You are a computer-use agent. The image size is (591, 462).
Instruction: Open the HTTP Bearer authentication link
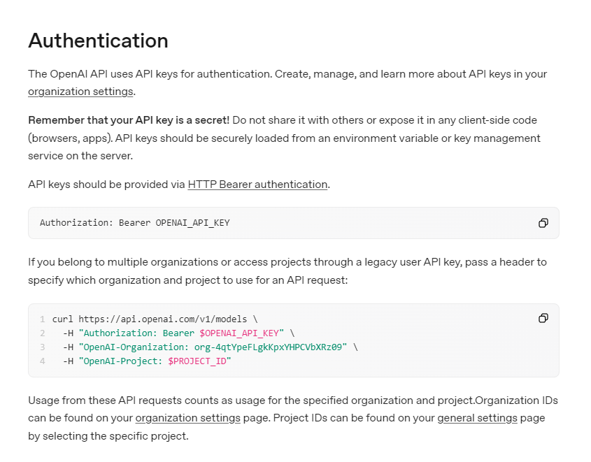tap(257, 185)
